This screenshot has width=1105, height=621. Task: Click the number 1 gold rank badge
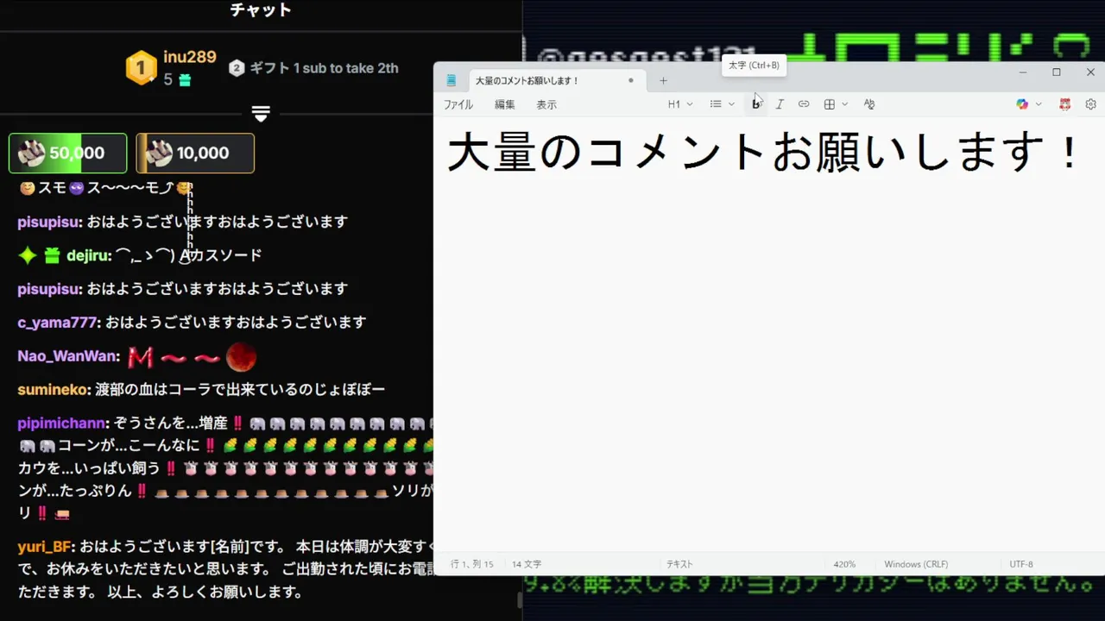141,68
